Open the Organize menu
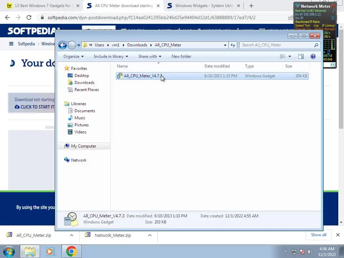 coord(74,56)
